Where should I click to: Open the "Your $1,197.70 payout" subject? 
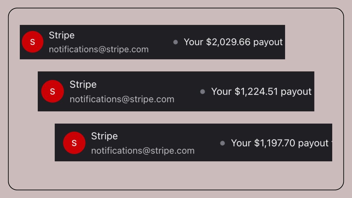[280, 143]
